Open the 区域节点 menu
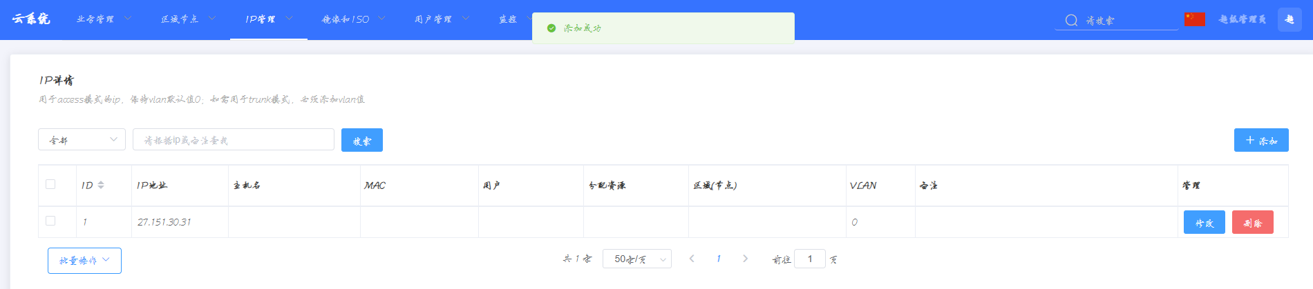The width and height of the screenshot is (1313, 289). [x=187, y=19]
